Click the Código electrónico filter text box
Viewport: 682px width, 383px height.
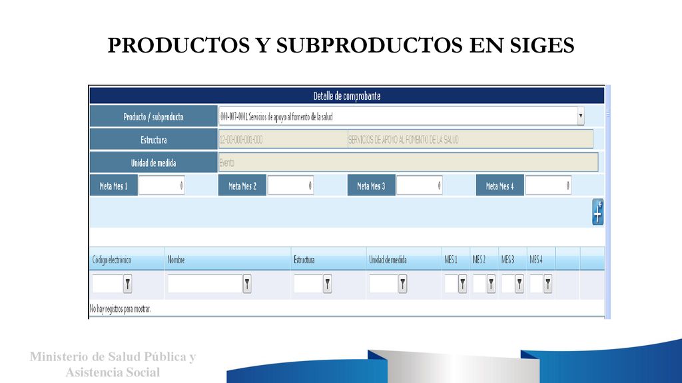click(x=107, y=284)
